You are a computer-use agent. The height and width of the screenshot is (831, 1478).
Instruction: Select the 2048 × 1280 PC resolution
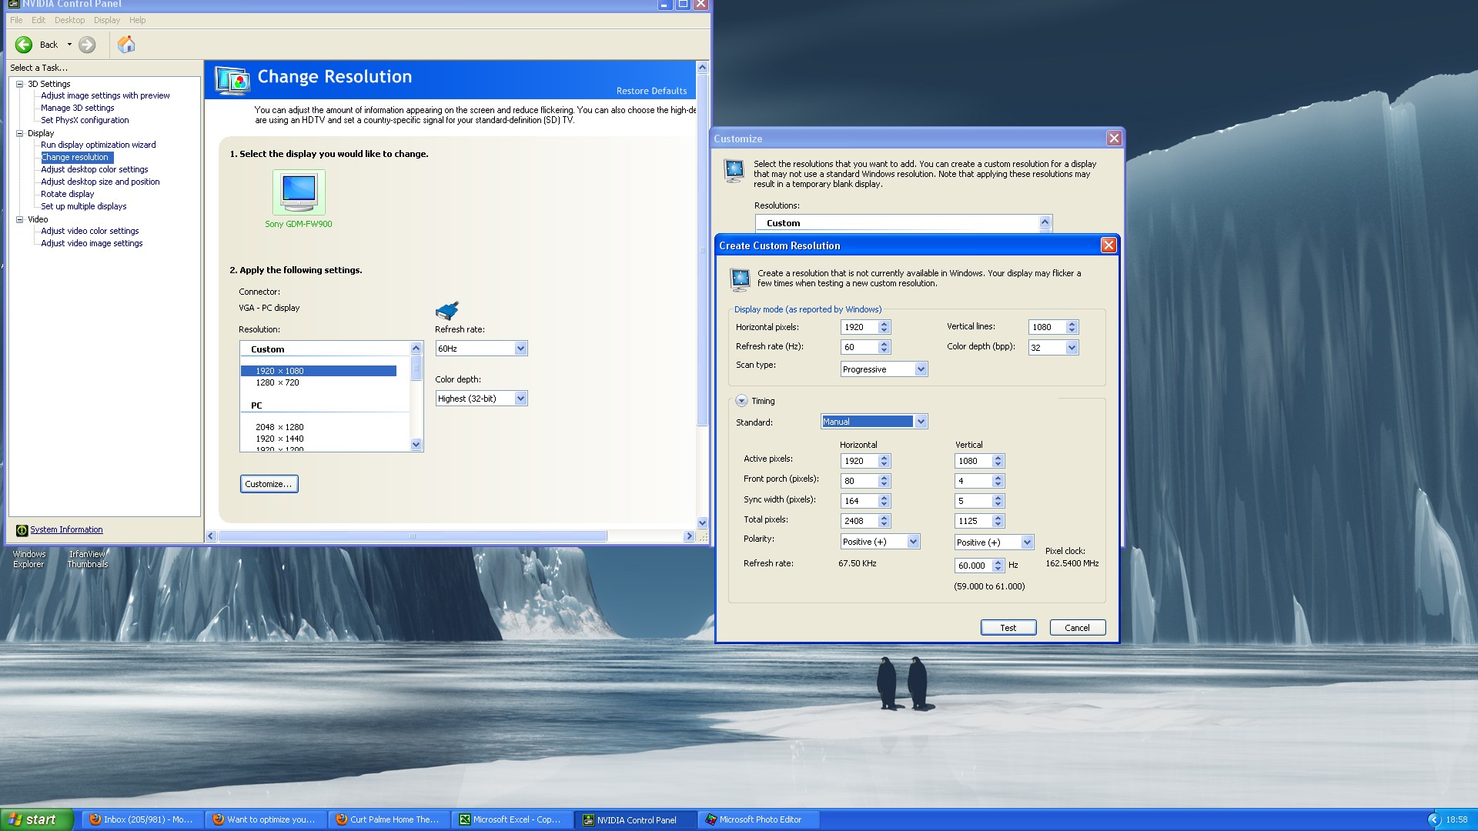(x=280, y=427)
